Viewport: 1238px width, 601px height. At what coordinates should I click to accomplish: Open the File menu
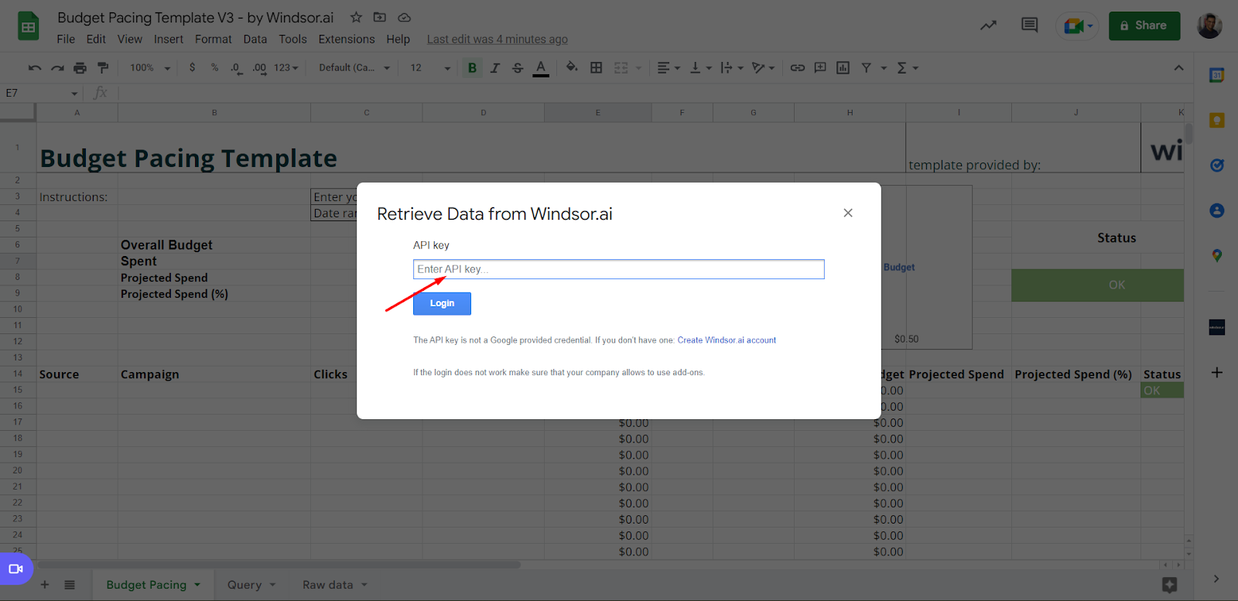click(66, 39)
